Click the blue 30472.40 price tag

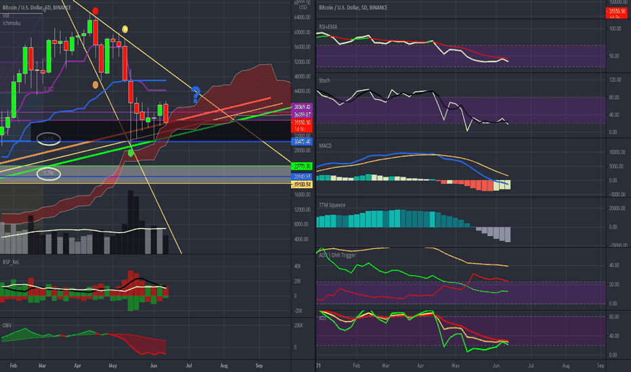point(302,141)
